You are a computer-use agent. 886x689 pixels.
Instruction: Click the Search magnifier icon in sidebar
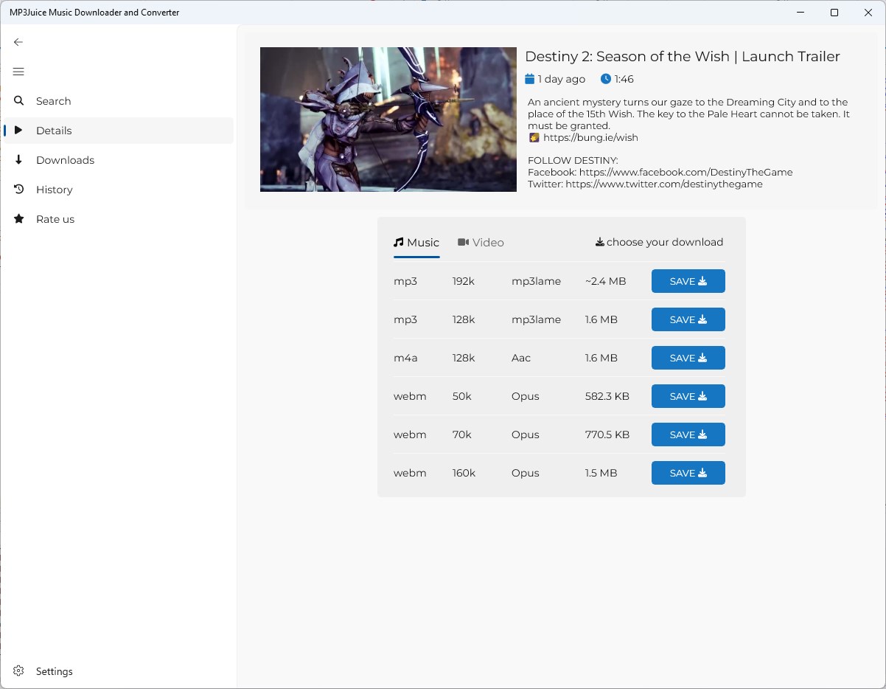[x=19, y=101]
